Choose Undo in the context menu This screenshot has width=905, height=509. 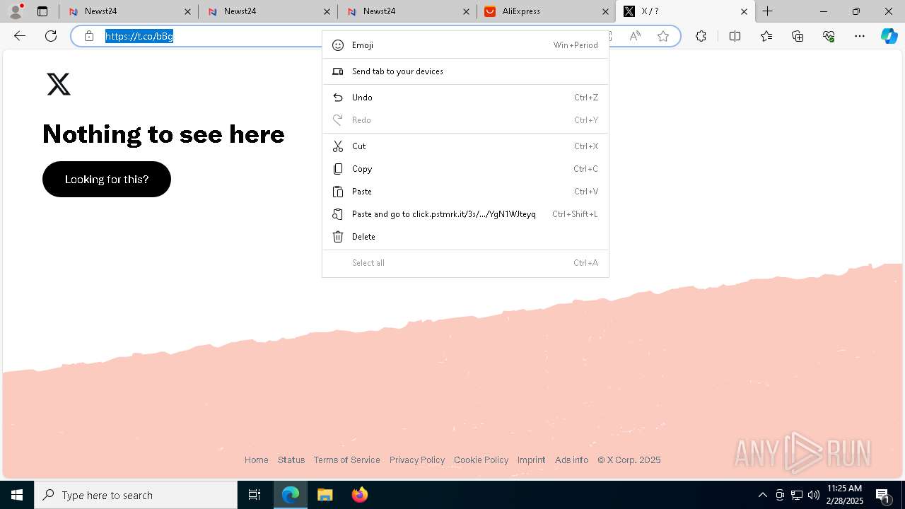tap(465, 98)
